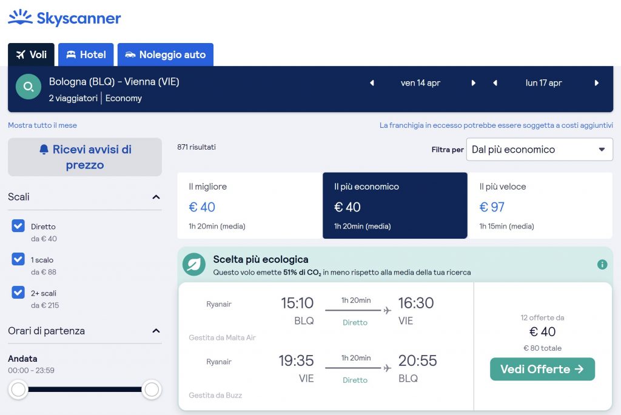Image resolution: width=621 pixels, height=415 pixels.
Task: Go to next return date arrow
Action: click(x=597, y=83)
